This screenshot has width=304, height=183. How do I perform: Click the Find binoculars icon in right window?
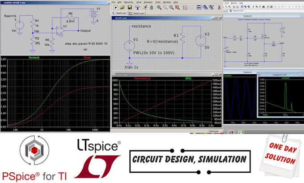click(x=263, y=7)
